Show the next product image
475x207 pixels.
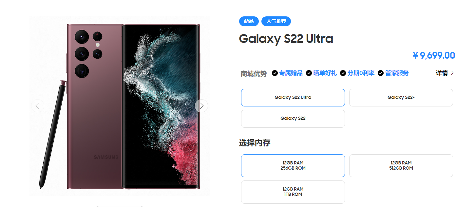[201, 106]
